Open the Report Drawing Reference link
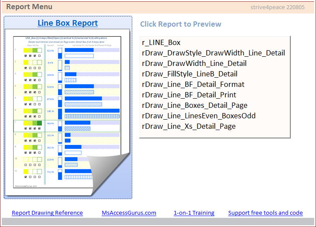 (x=48, y=213)
